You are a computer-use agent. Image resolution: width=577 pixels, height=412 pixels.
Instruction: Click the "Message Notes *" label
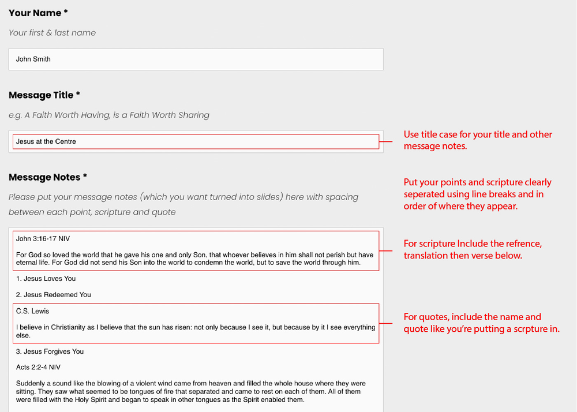click(48, 177)
